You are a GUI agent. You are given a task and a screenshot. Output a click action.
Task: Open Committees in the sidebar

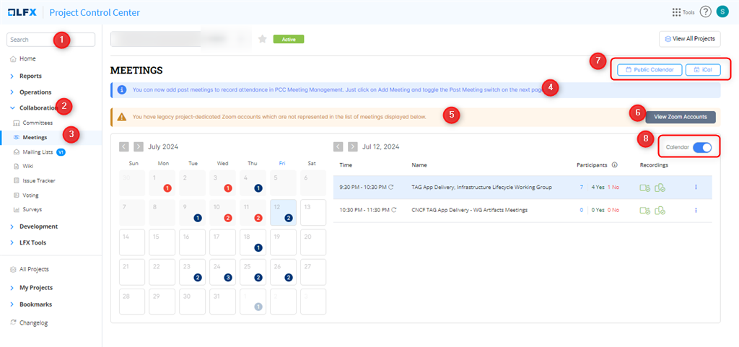tap(37, 123)
